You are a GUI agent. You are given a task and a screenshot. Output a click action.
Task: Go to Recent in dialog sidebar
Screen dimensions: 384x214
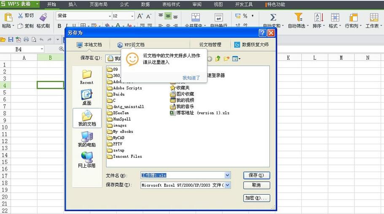(87, 77)
